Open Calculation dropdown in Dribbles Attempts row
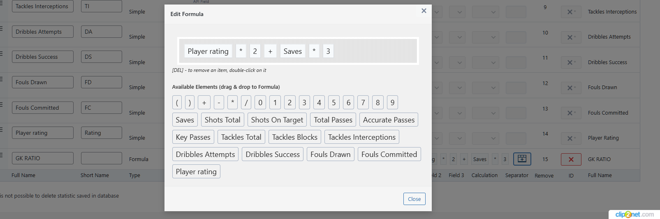 point(485,37)
